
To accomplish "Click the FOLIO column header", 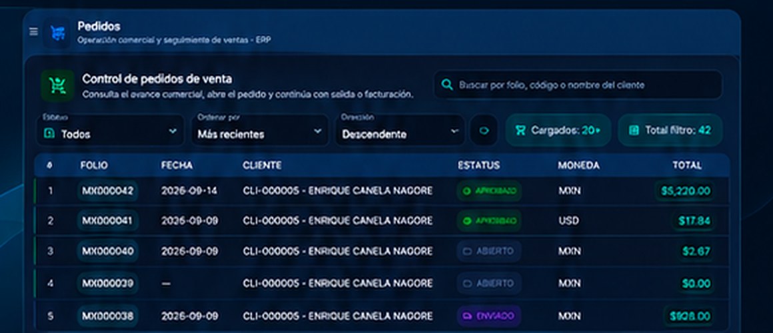I will click(x=94, y=166).
